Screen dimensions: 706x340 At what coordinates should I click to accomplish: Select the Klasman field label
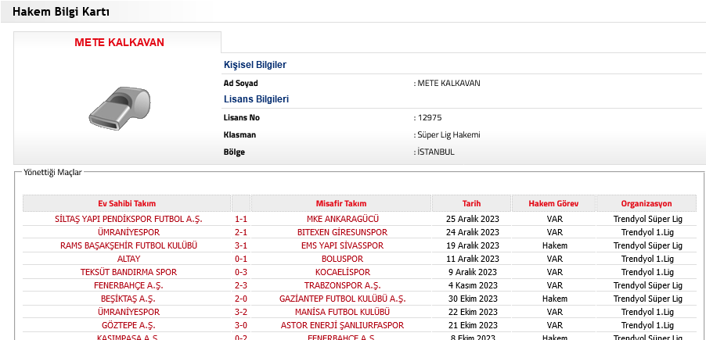[x=240, y=135]
